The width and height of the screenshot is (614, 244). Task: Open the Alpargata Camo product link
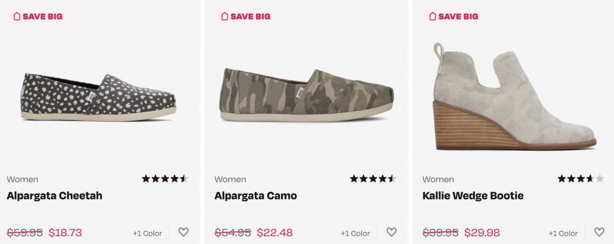pos(255,195)
